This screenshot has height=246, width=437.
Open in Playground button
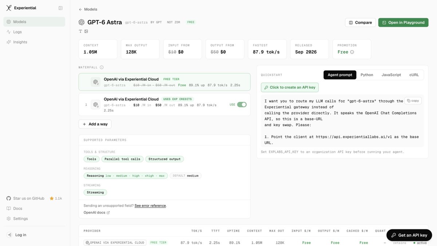click(x=403, y=23)
